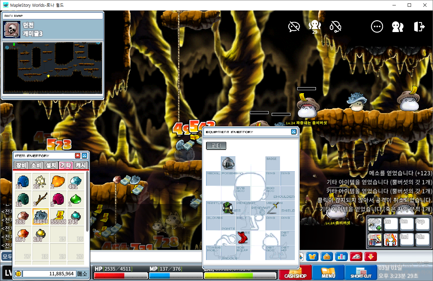Click the MP gauge bar
The height and width of the screenshot is (281, 433).
point(175,276)
